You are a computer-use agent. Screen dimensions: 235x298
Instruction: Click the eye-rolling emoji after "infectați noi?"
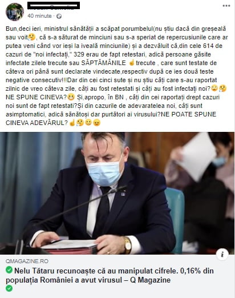point(214,88)
